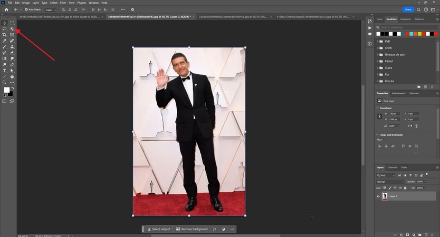Select the Pen tool
The width and height of the screenshot is (440, 237).
(x=12, y=65)
